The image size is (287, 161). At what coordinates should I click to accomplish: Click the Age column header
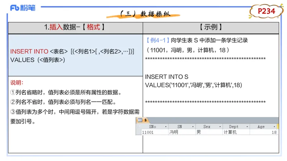(x=263, y=127)
